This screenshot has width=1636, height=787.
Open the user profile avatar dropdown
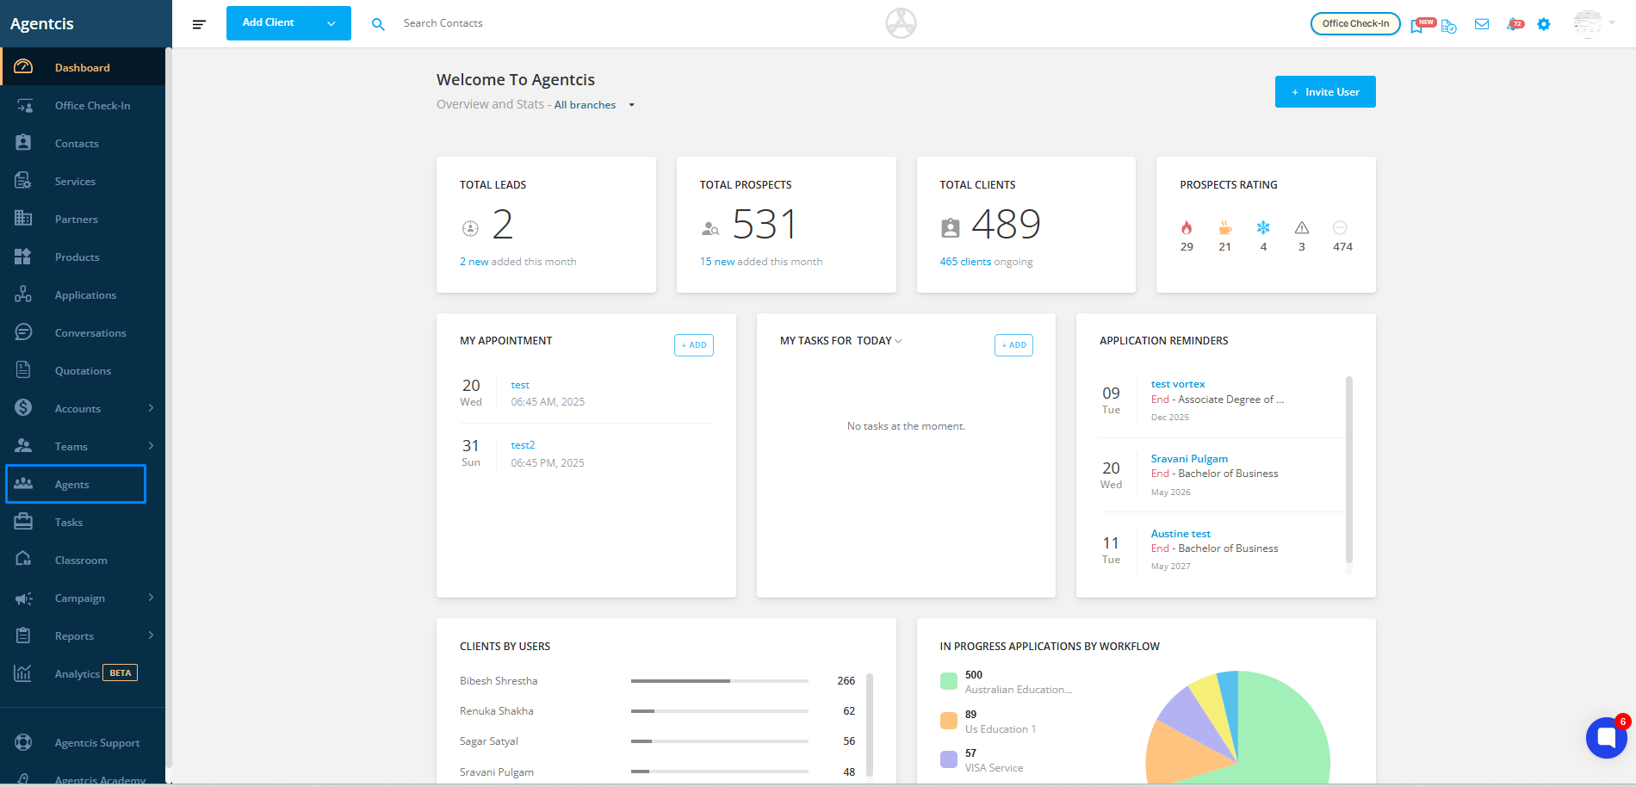click(x=1594, y=23)
